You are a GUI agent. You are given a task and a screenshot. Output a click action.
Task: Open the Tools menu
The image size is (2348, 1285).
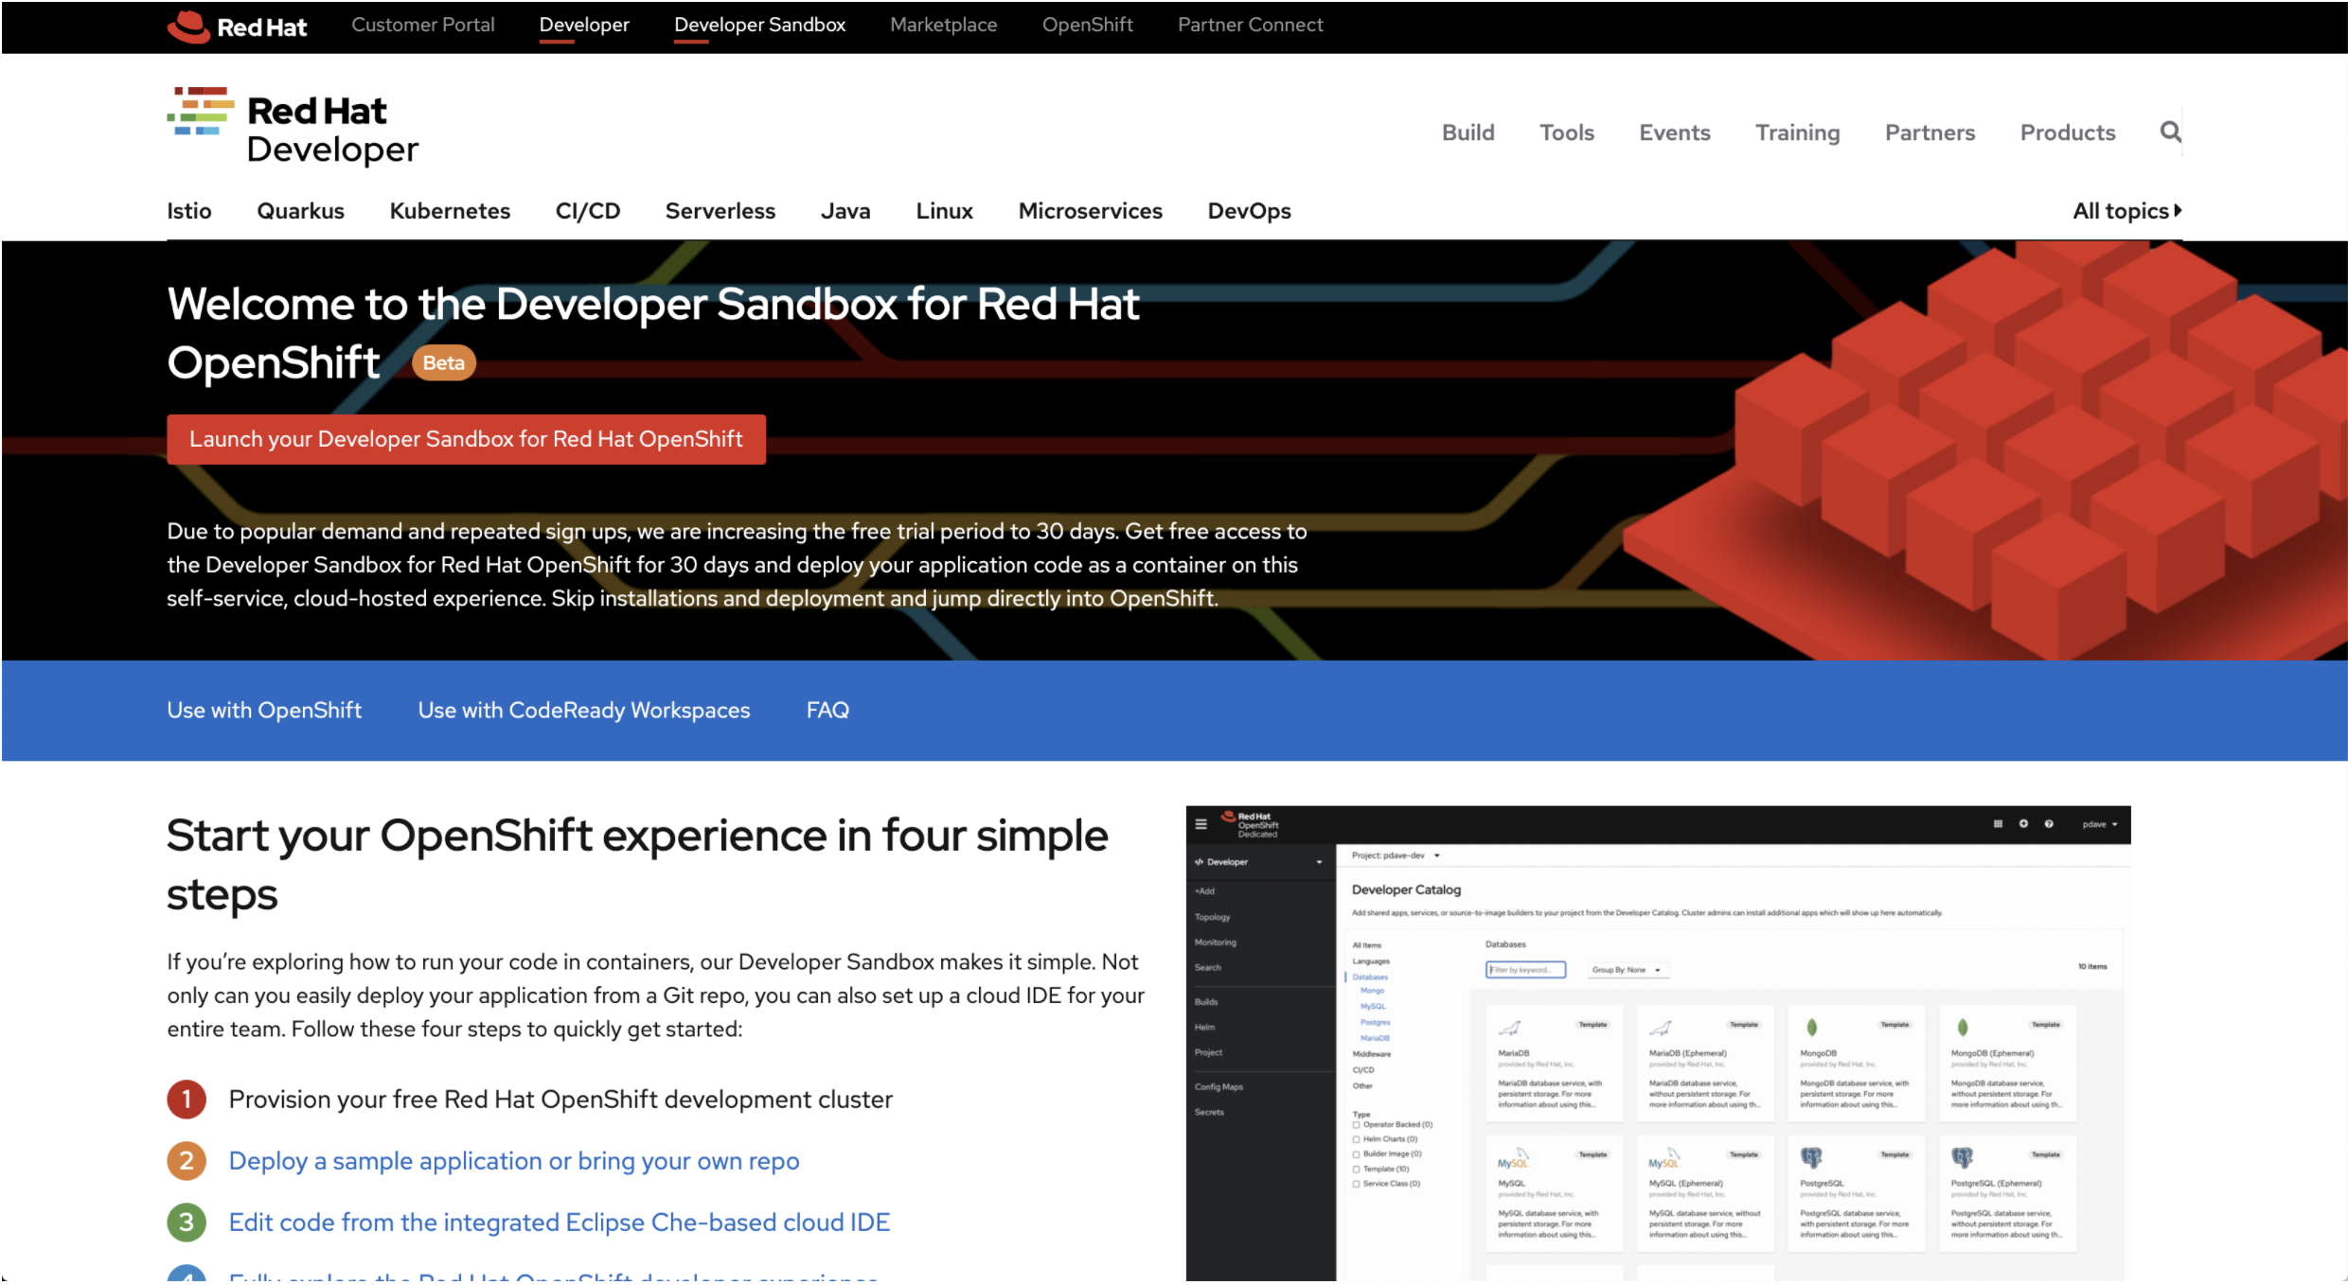coord(1566,132)
